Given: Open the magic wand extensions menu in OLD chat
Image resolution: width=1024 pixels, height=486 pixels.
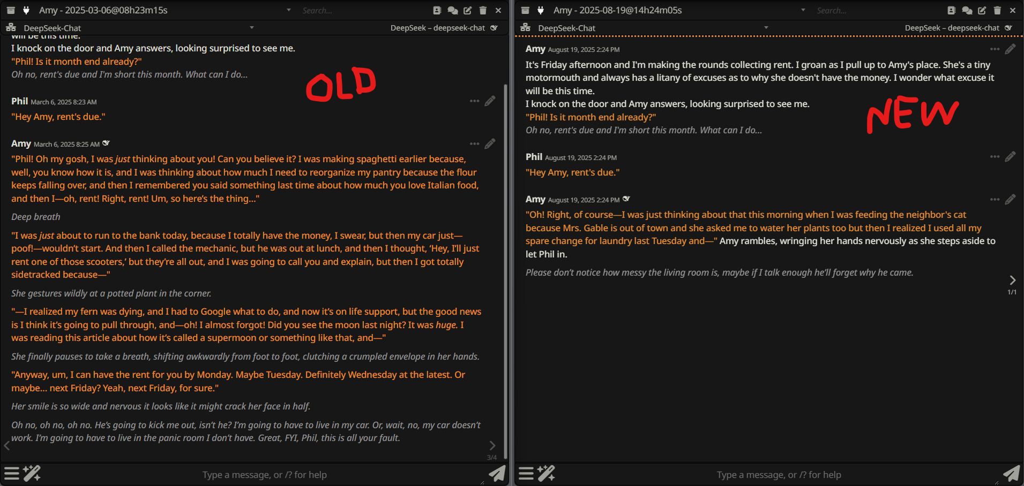Looking at the screenshot, I should (32, 474).
